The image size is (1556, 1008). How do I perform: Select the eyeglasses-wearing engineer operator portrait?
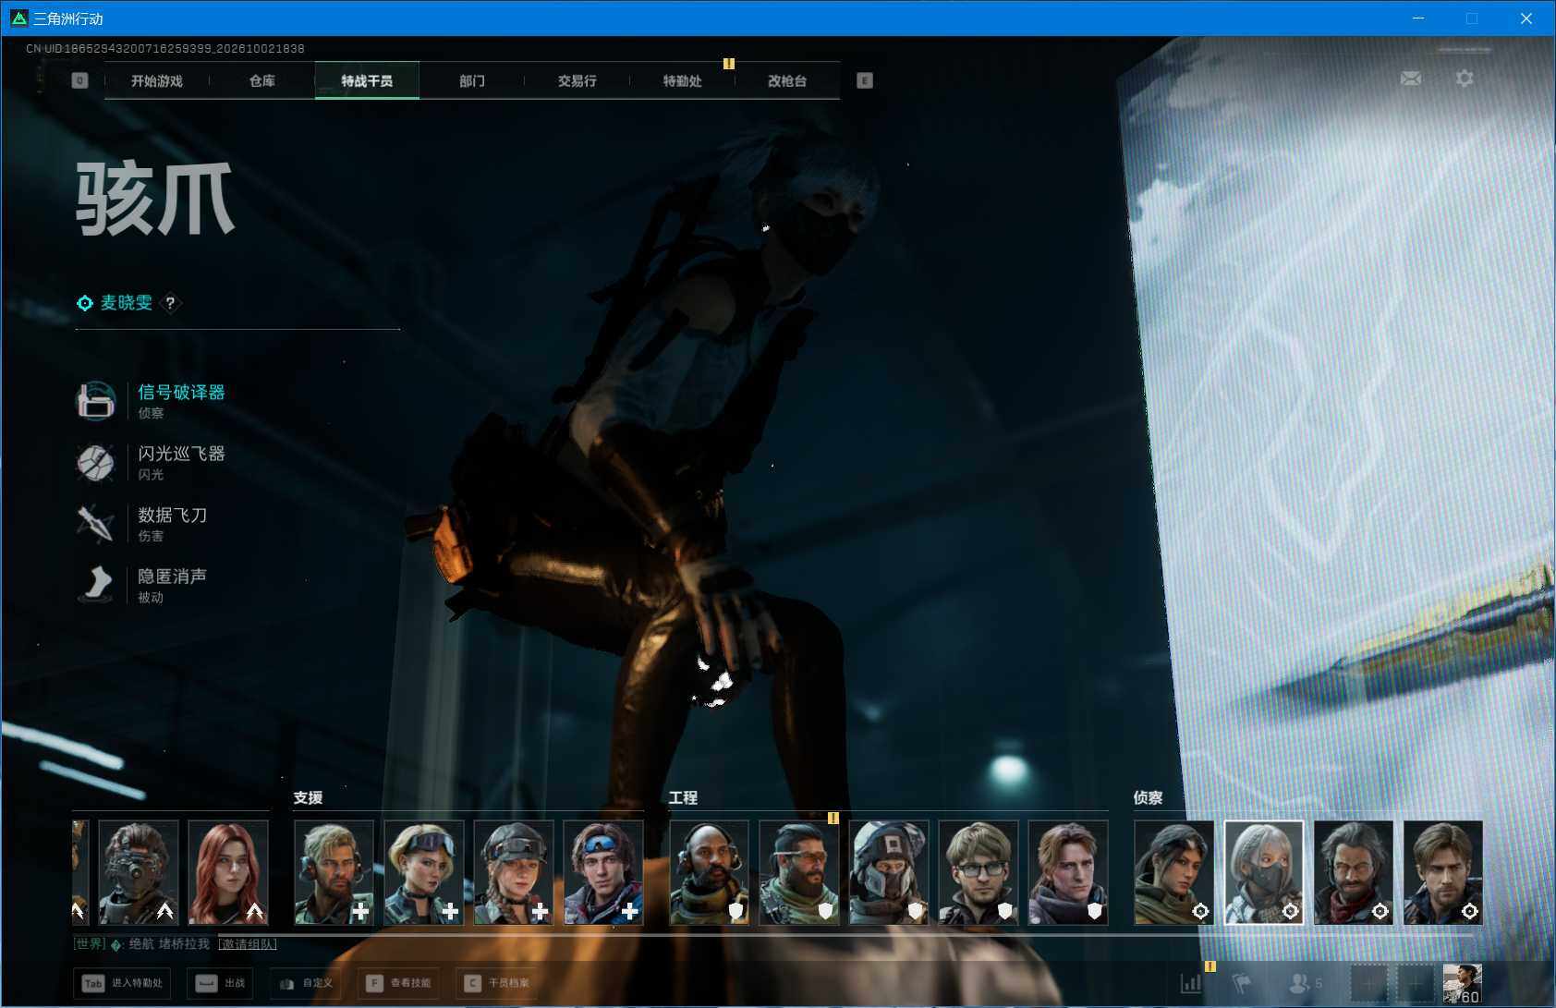point(979,872)
